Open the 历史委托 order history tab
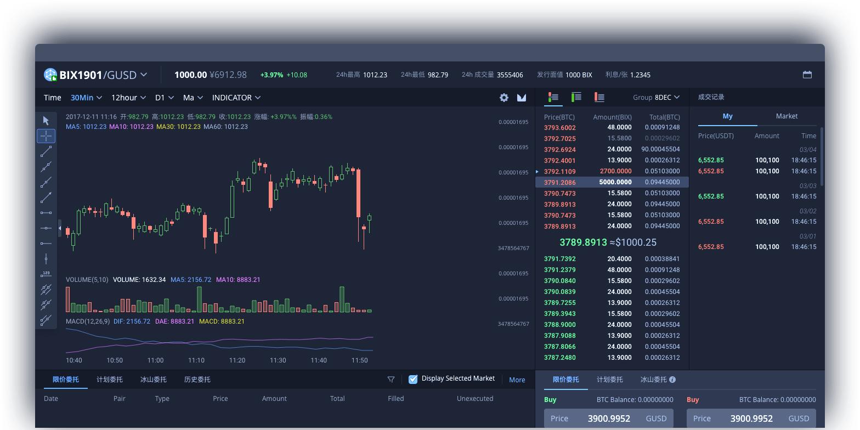Image resolution: width=860 pixels, height=430 pixels. 197,380
